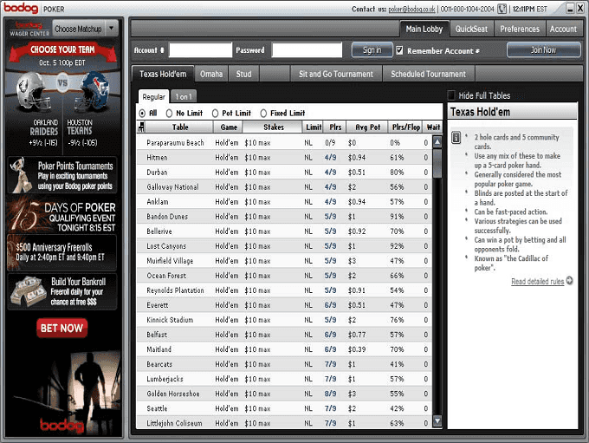
Task: Click the info icon in Texas Hold'em panel
Action: [456, 138]
